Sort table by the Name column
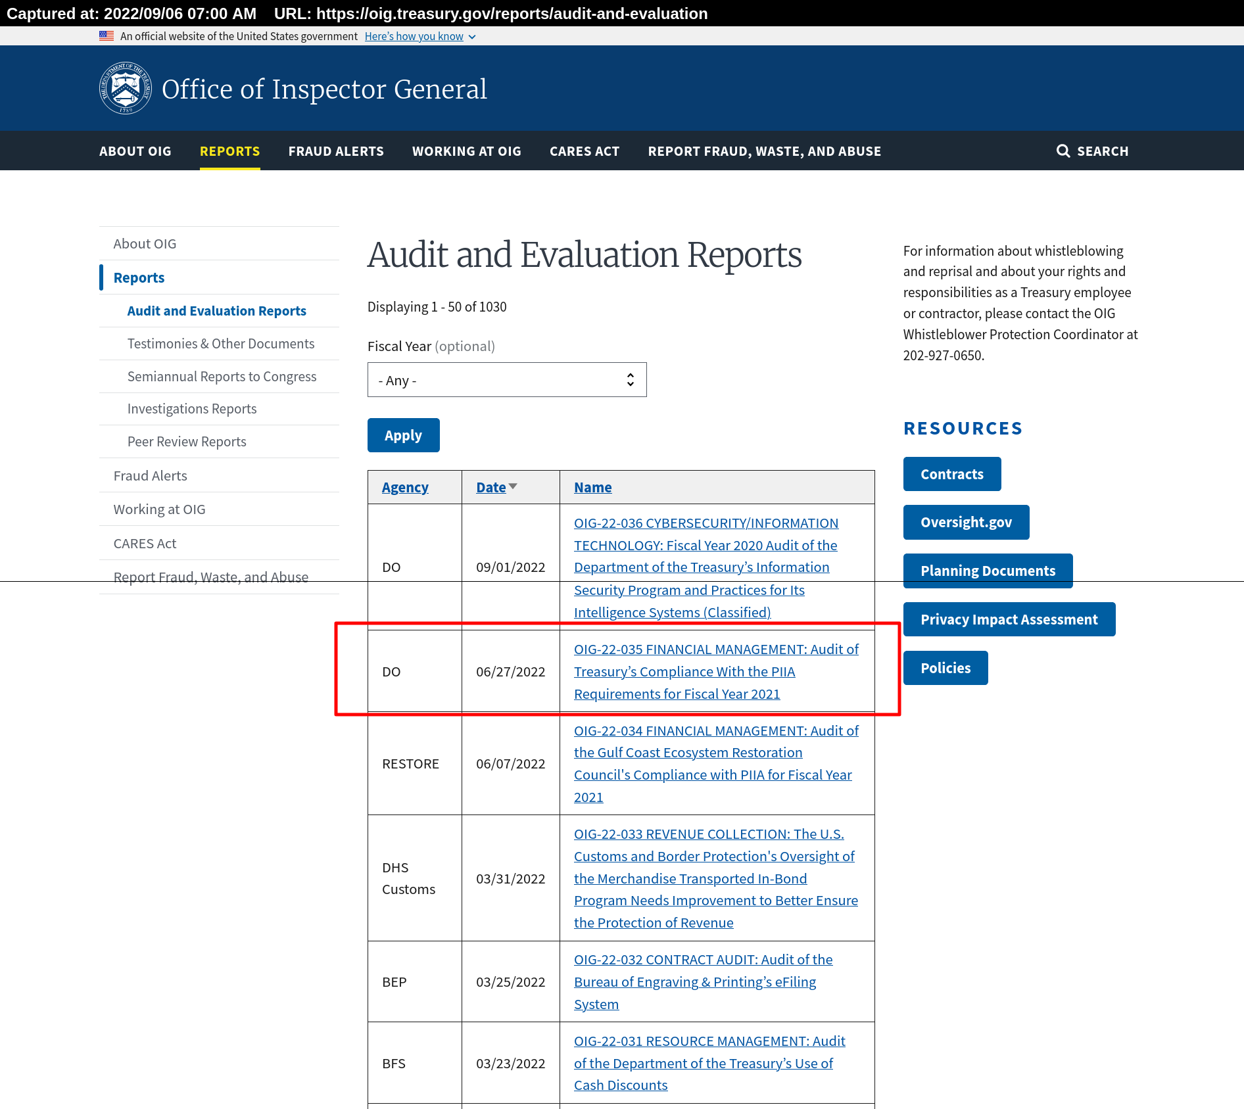Viewport: 1244px width, 1109px height. [593, 487]
